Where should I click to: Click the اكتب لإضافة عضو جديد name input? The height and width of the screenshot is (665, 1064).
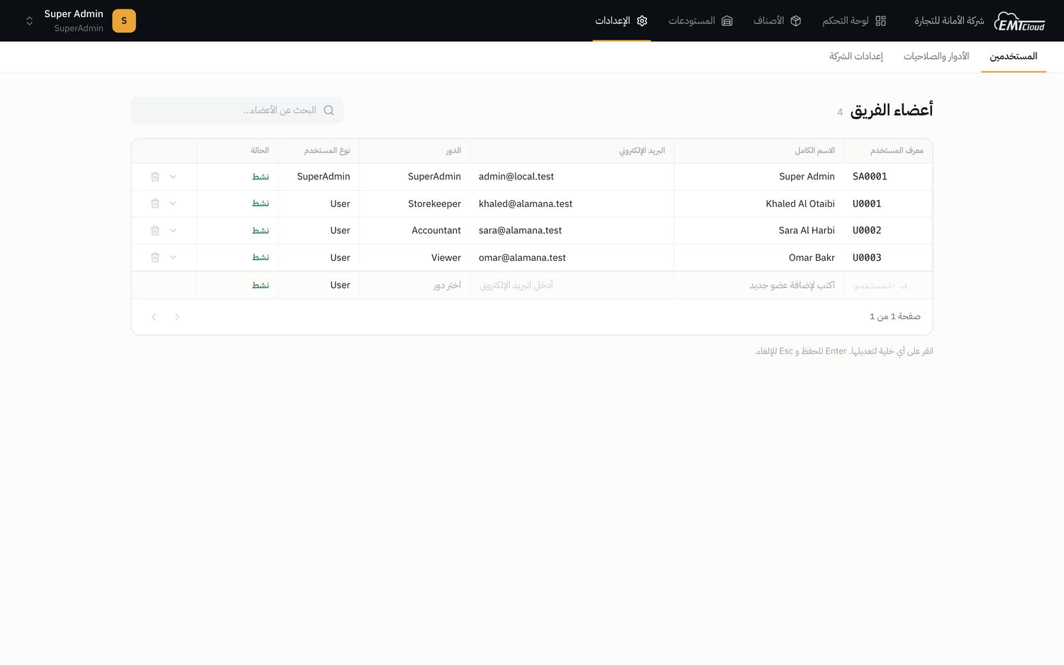(x=759, y=285)
